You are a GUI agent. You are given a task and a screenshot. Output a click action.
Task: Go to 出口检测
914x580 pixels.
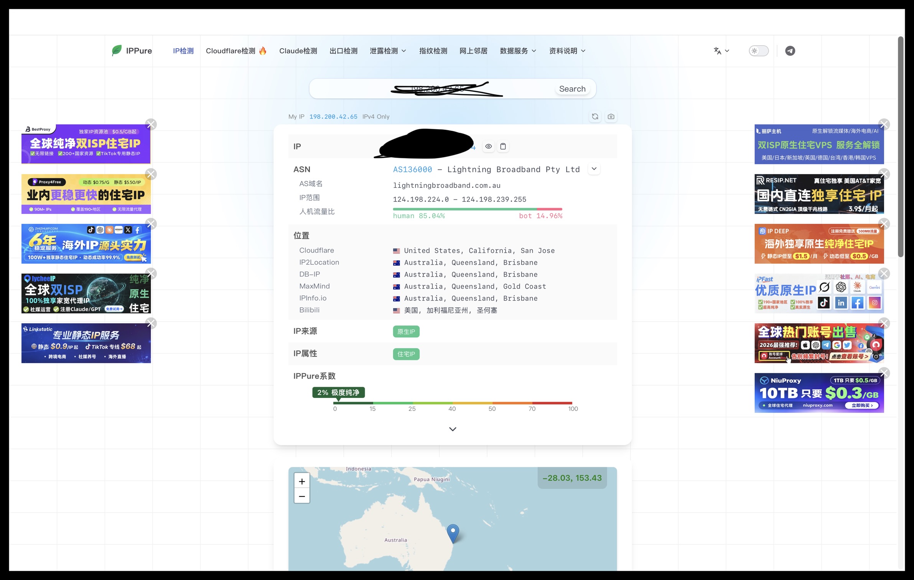[x=343, y=51]
